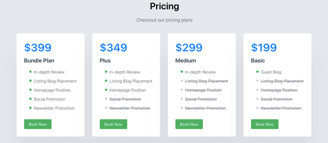Click green dot next to Bundle Newsletter Promotion

click(30, 108)
